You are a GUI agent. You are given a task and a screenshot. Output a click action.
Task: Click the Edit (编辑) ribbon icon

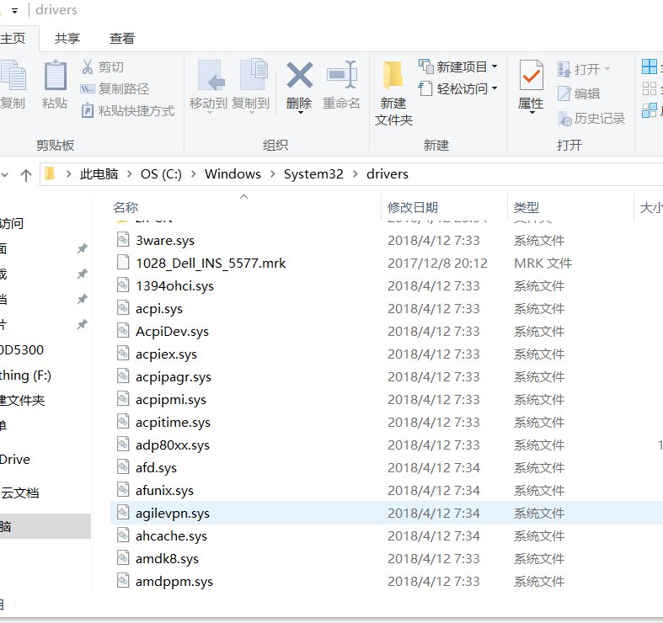[564, 93]
